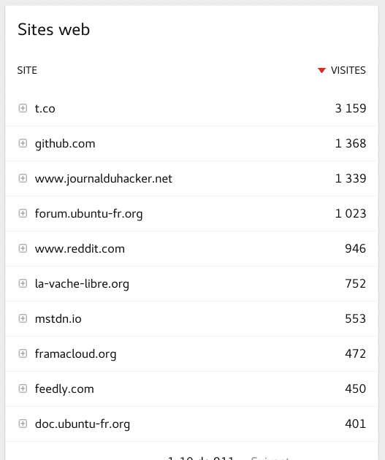Go to next page via Suivant
Image resolution: width=385 pixels, height=460 pixels.
click(270, 459)
